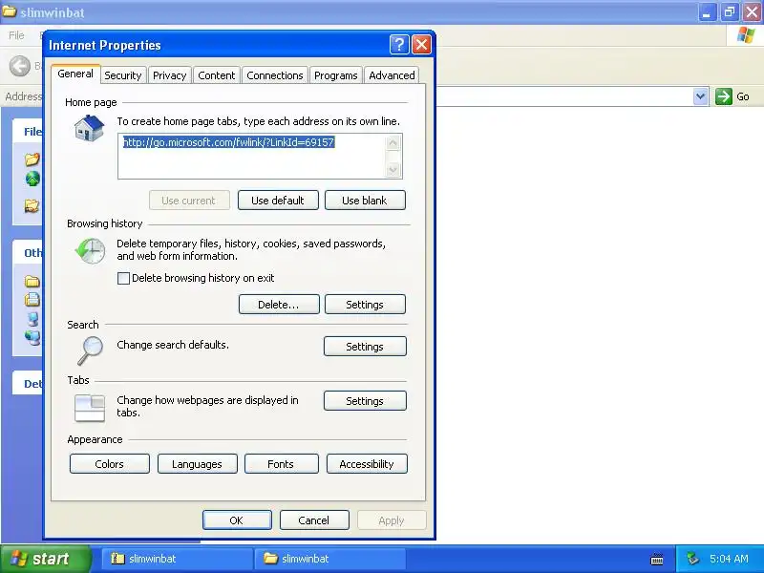Toggle Delete browsing history on exit

click(x=124, y=278)
